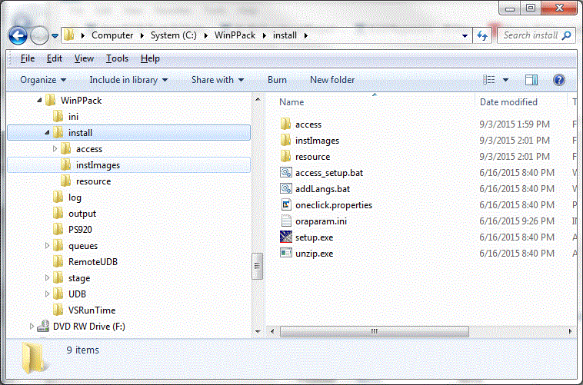Collapse the install tree node

coord(47,133)
